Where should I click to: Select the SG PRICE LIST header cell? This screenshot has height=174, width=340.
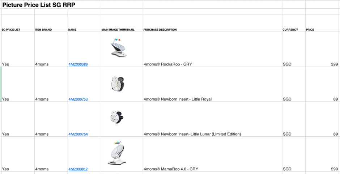(x=18, y=23)
